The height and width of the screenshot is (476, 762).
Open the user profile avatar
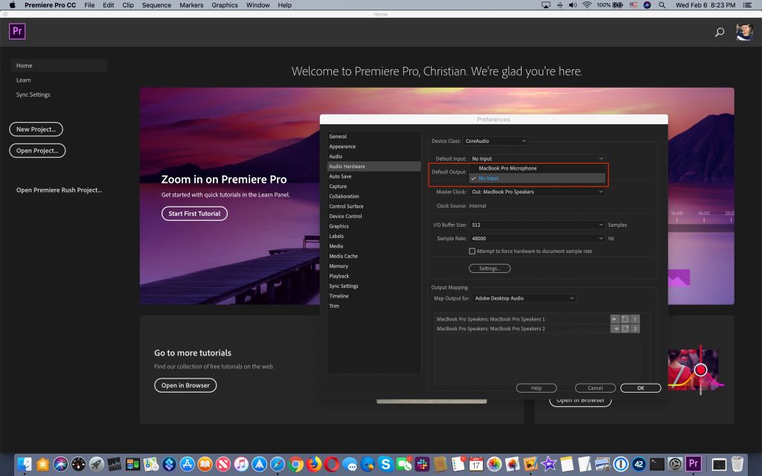[x=744, y=32]
